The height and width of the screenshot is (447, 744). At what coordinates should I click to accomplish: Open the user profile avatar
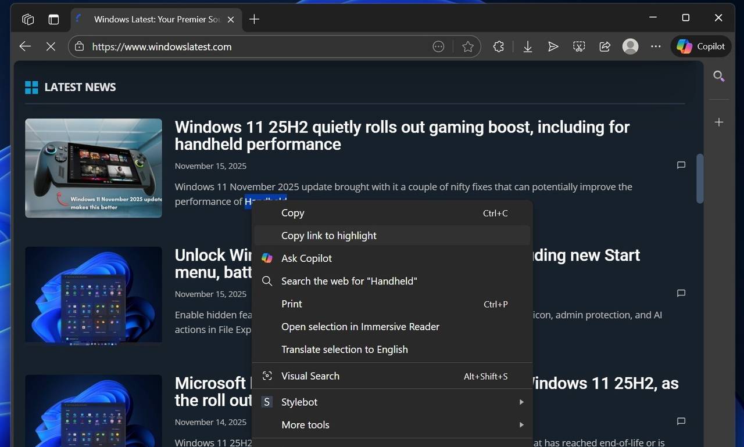pos(630,46)
